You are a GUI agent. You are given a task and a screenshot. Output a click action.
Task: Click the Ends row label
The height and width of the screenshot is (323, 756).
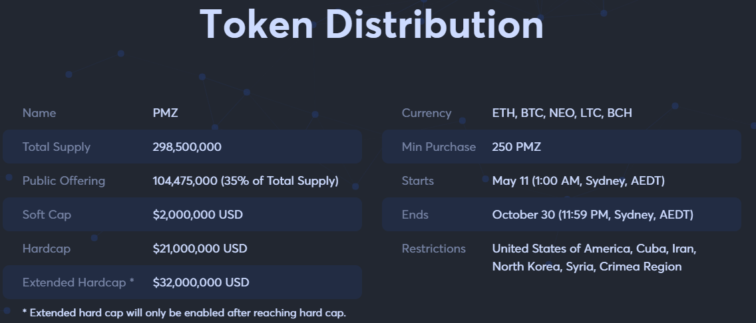415,215
